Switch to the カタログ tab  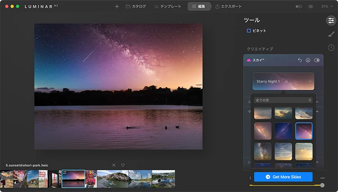136,7
